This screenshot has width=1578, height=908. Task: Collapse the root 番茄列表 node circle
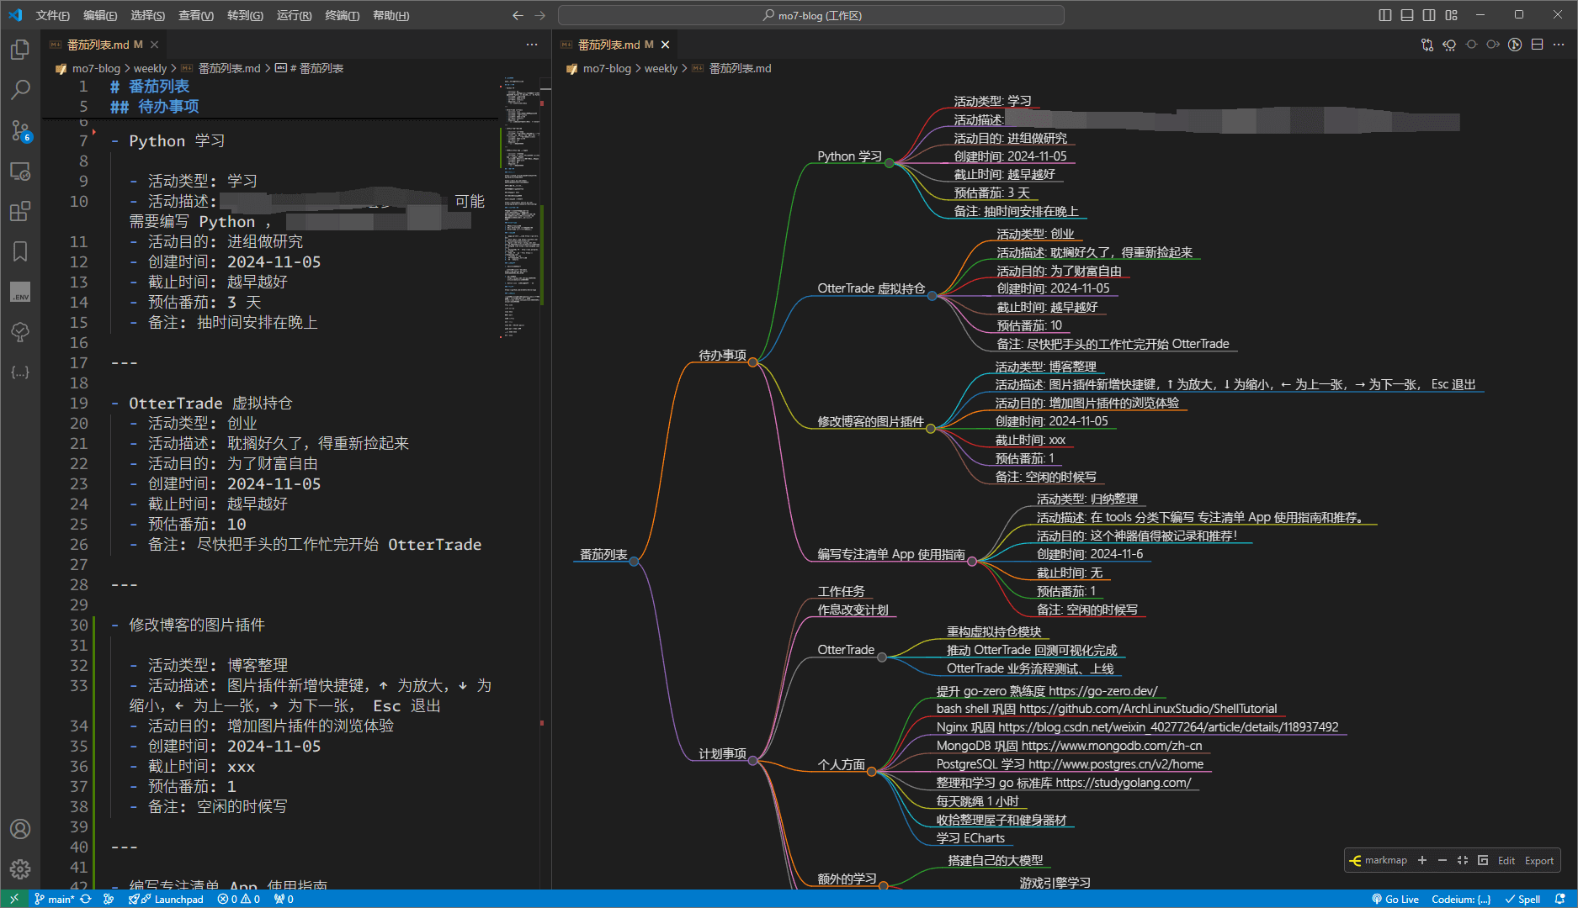coord(634,562)
